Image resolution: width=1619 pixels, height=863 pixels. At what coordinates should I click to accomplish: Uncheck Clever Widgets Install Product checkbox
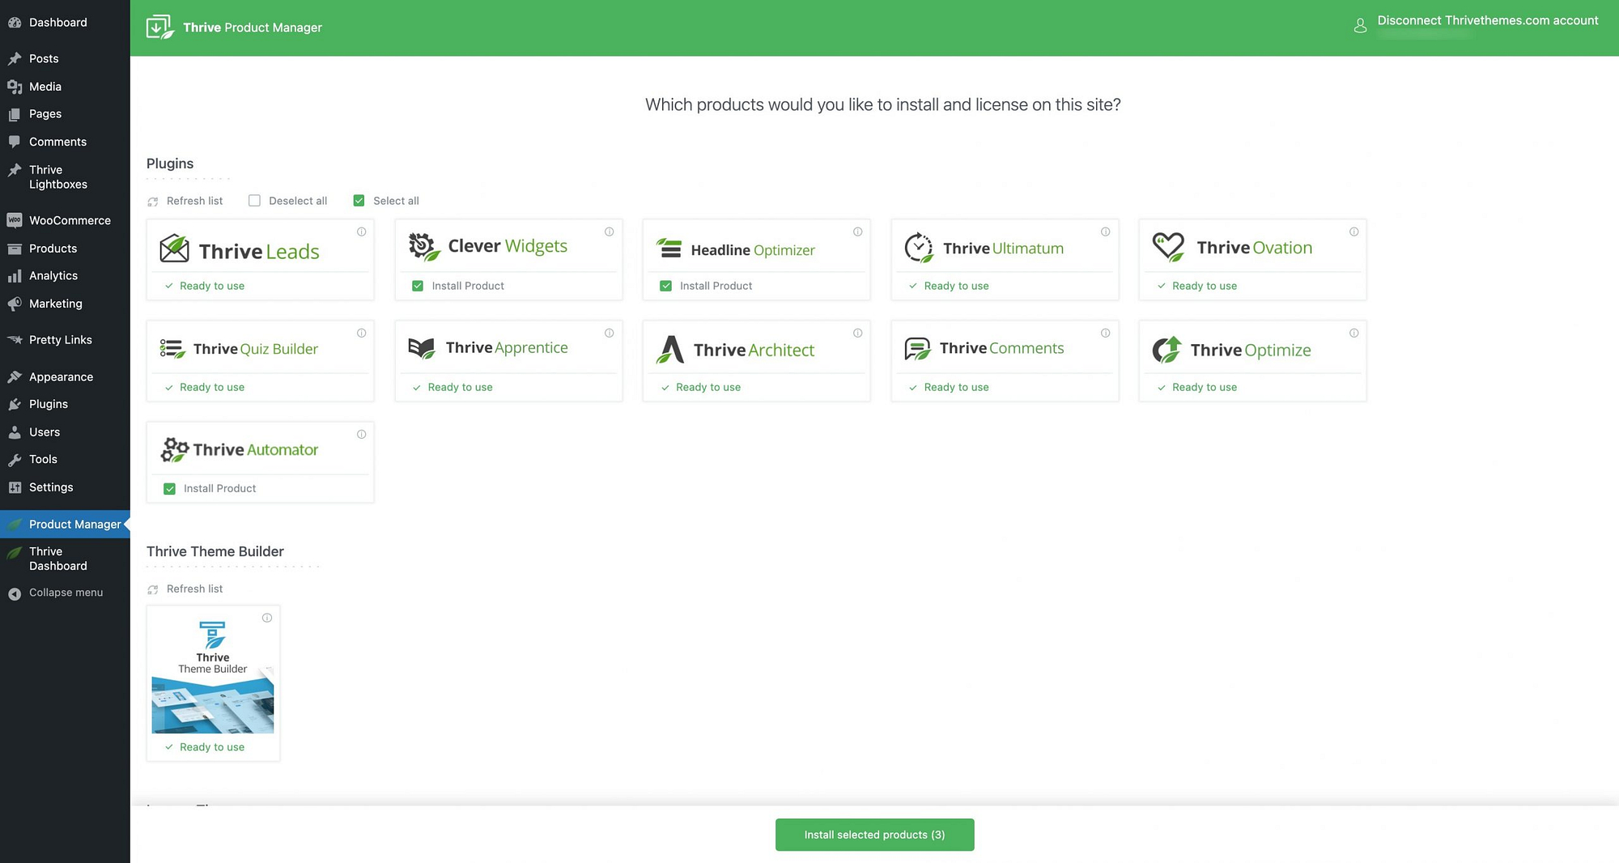418,286
